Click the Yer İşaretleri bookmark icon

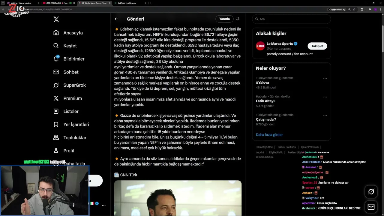tap(56, 124)
